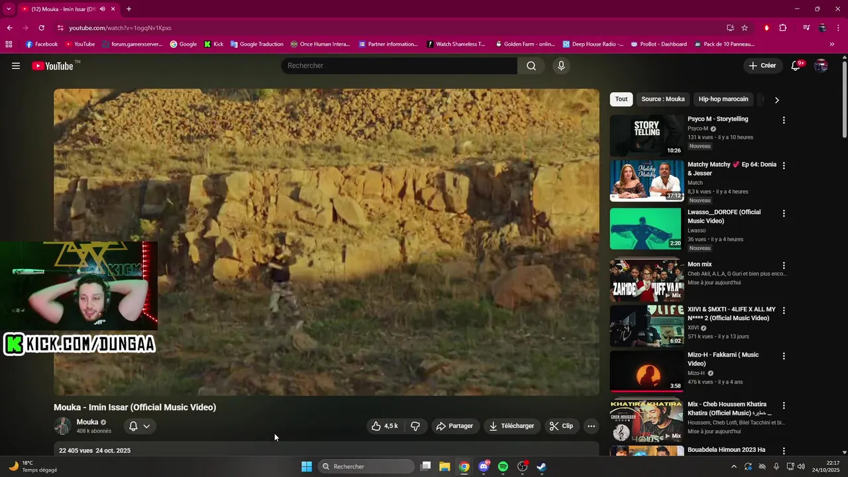Open options for Psyco M - Storytelling
The height and width of the screenshot is (477, 848).
[784, 121]
